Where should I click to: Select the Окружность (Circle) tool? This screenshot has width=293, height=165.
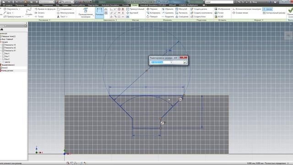(11, 9)
